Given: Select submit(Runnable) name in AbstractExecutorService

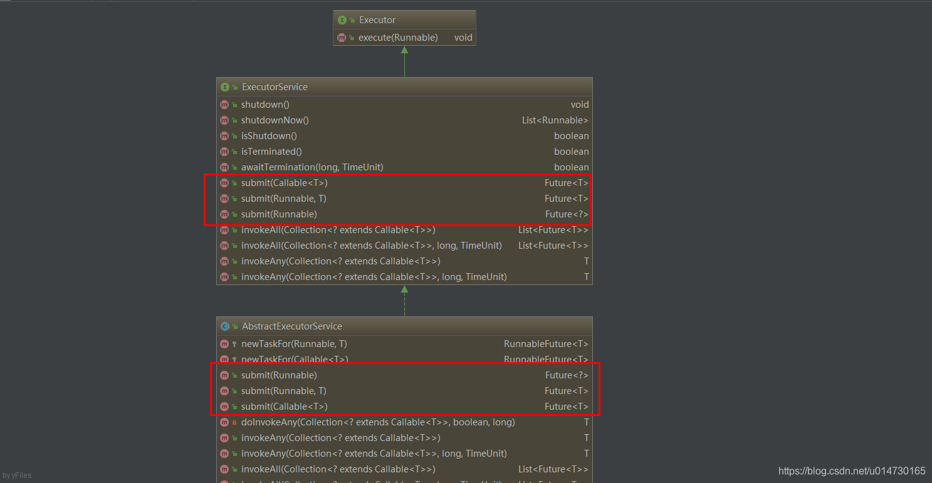Looking at the screenshot, I should pyautogui.click(x=279, y=375).
